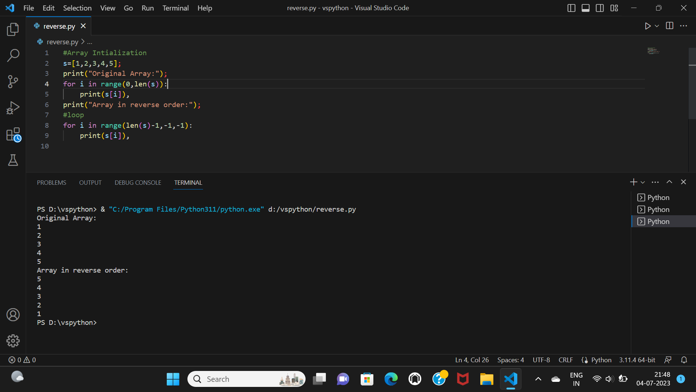The image size is (696, 392).
Task: Close the reverse.py editor tab
Action: [x=83, y=26]
